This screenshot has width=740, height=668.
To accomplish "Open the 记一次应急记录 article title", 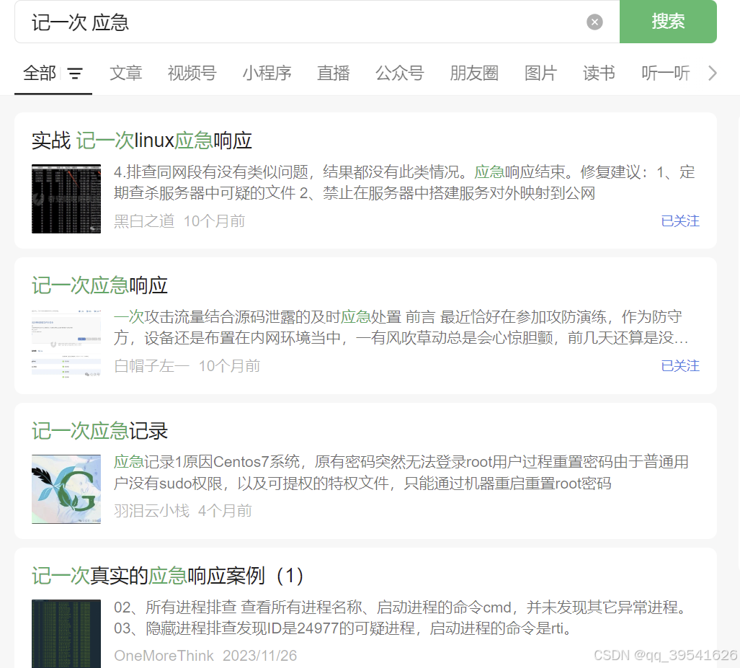I will pyautogui.click(x=100, y=431).
